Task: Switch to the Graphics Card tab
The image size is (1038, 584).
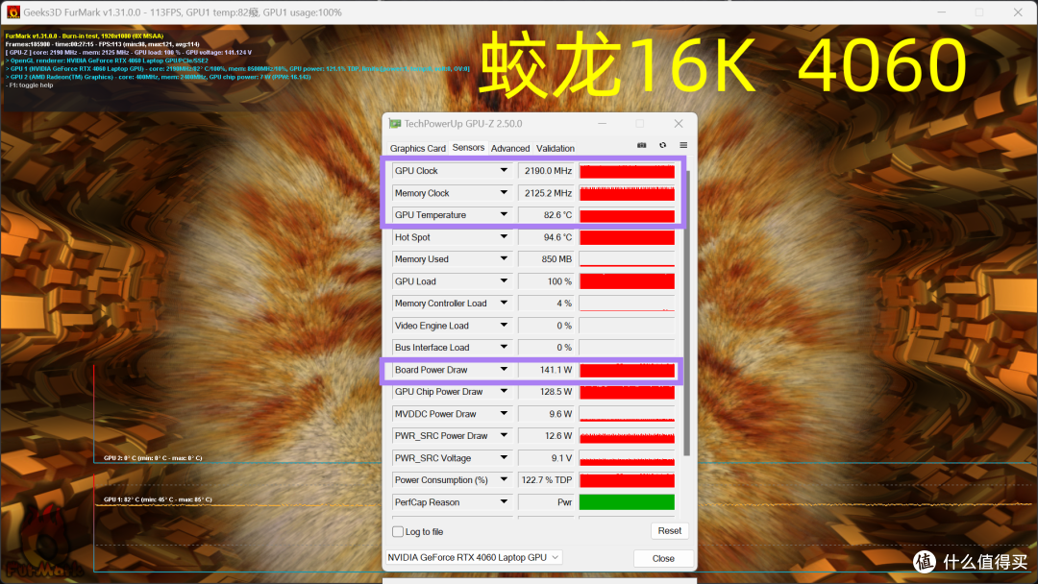Action: pos(417,148)
